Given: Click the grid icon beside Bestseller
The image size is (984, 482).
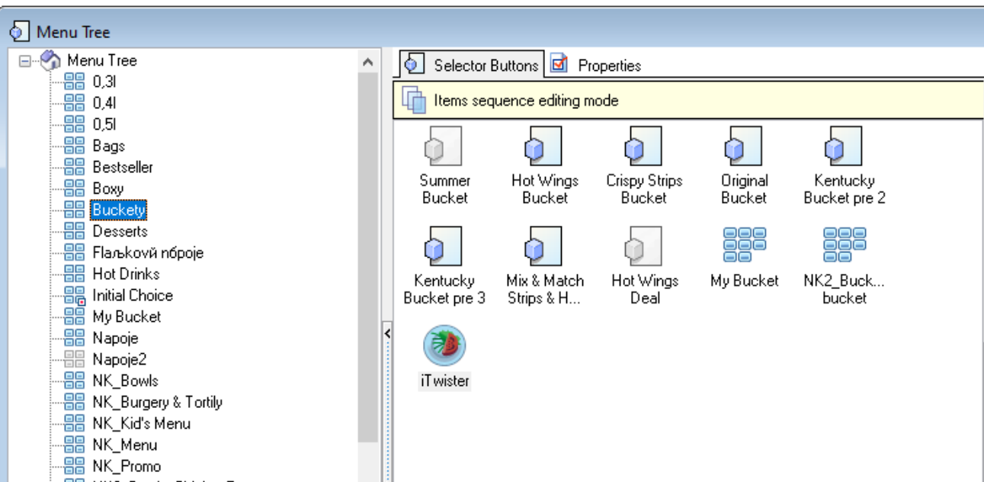Looking at the screenshot, I should pyautogui.click(x=75, y=167).
